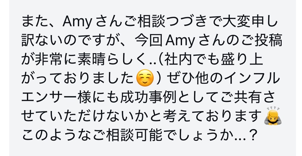The image size is (302, 156).
Task: Click the word ご投稿 on the second line
Action: (x=261, y=41)
